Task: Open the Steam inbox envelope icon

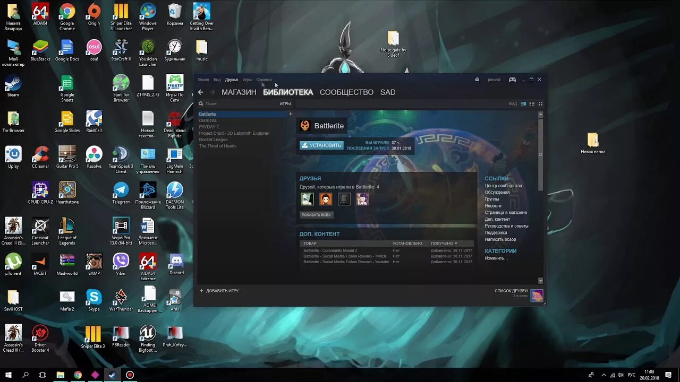Action: tap(477, 80)
